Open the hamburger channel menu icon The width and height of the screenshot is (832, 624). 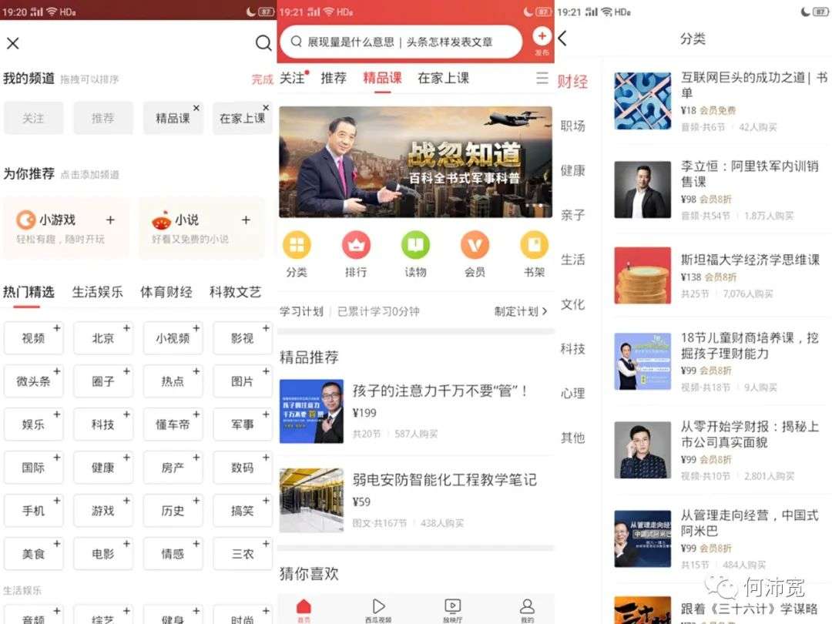tap(542, 78)
